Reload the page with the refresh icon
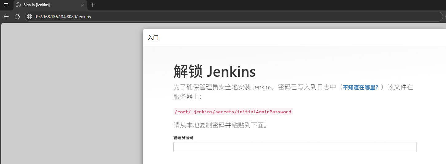Screen dimensions: 446x164 click(x=17, y=17)
